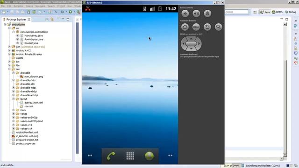This screenshot has height=168, width=299.
Task: Click the New toolbar icon in Eclipse
Action: (4, 12)
